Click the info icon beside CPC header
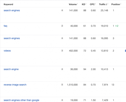126x102 pixels. pos(95,4)
